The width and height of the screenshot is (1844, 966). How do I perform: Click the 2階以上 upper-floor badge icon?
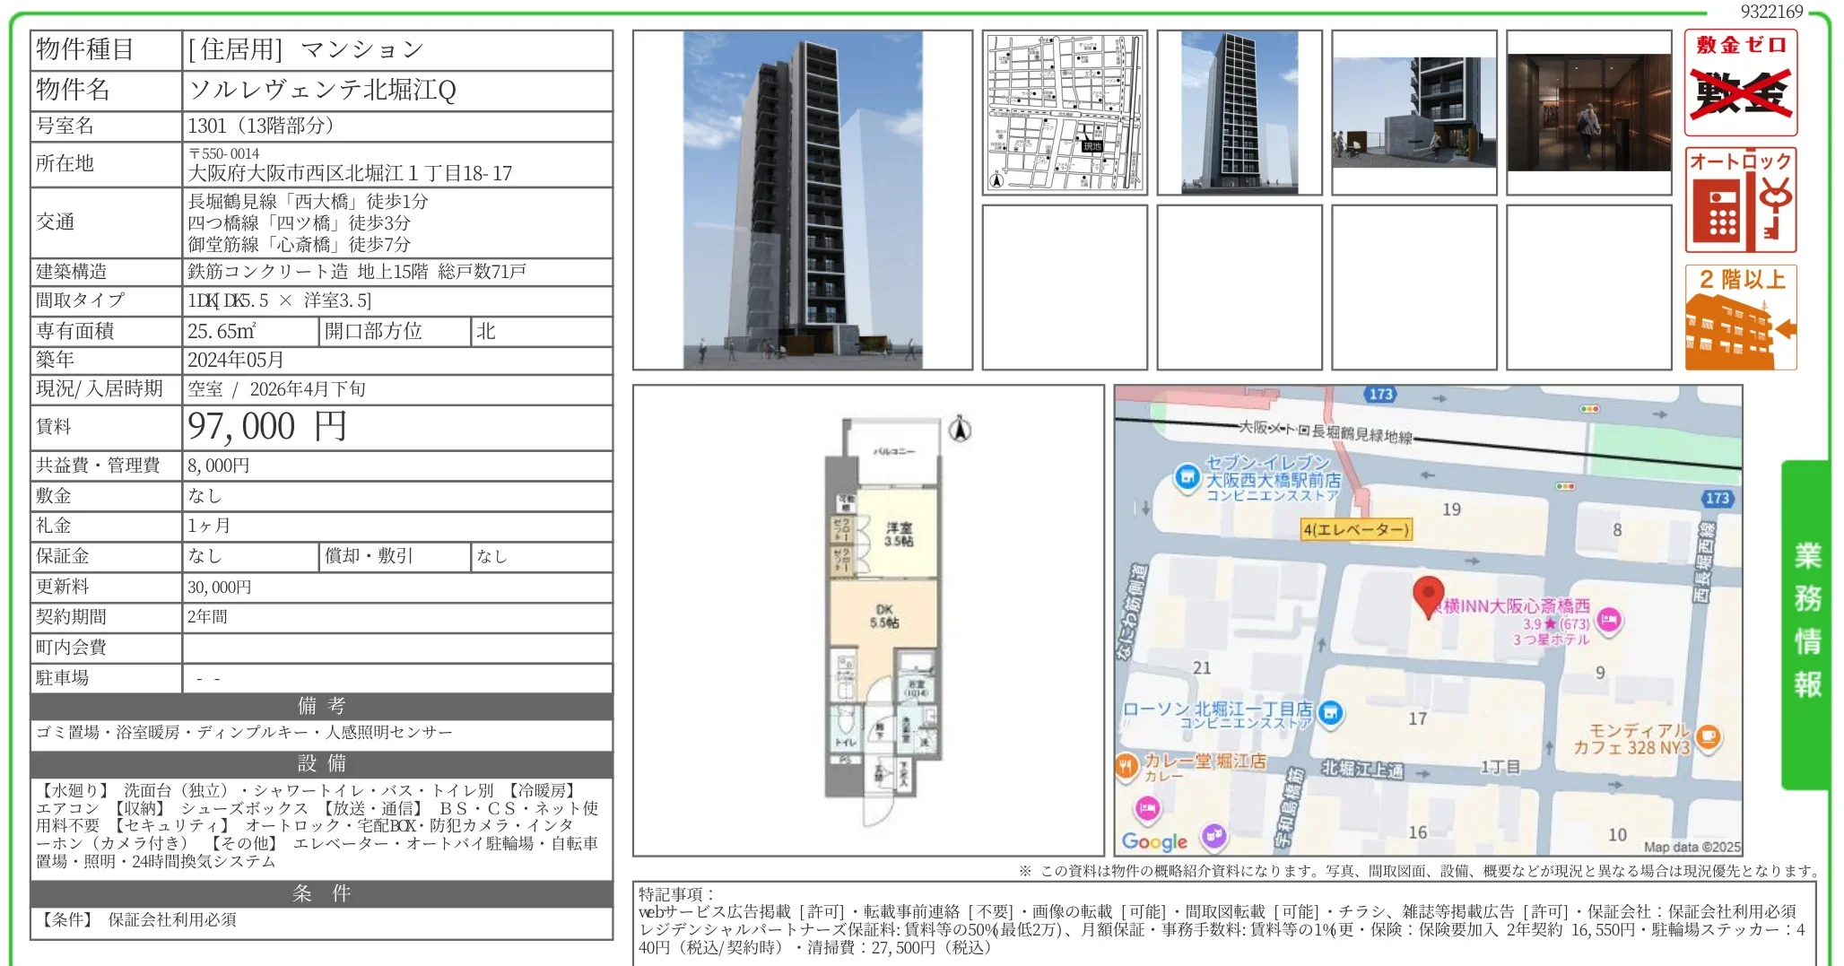click(1740, 316)
